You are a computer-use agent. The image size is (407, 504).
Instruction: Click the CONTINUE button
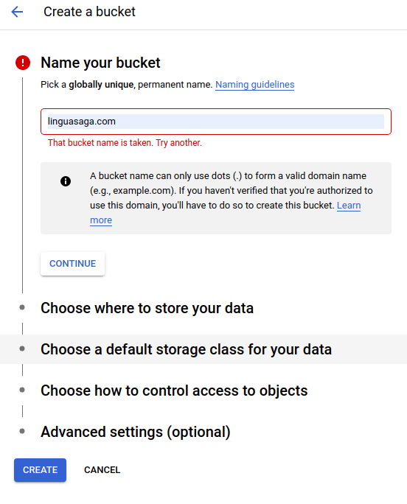click(x=73, y=264)
